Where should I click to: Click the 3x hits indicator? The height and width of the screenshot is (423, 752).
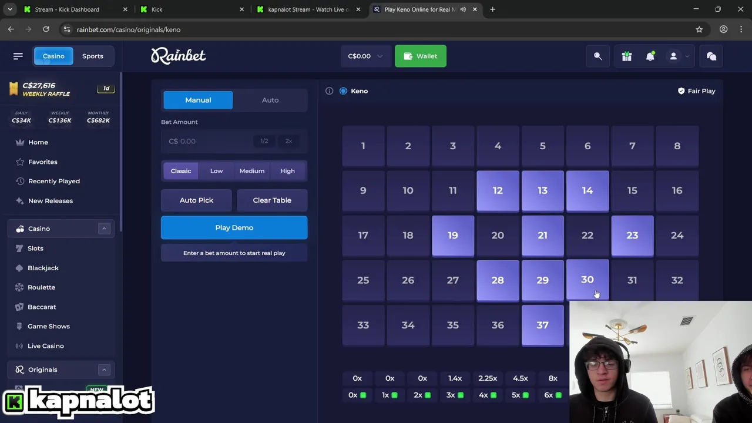coord(455,395)
